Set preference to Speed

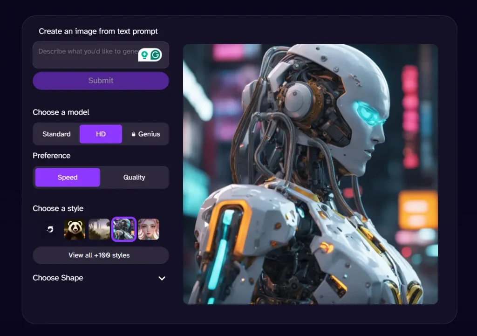tap(68, 178)
